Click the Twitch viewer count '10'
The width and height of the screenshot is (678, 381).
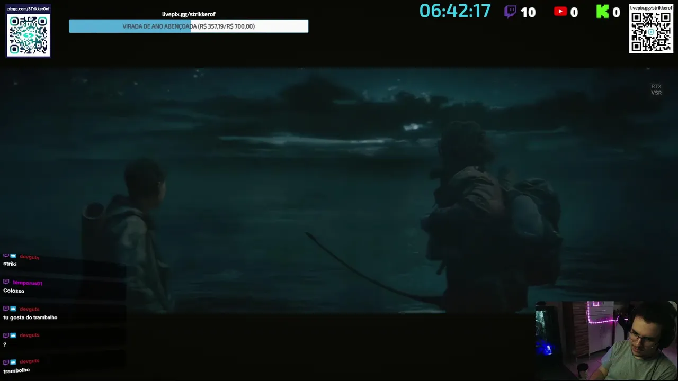pos(528,12)
